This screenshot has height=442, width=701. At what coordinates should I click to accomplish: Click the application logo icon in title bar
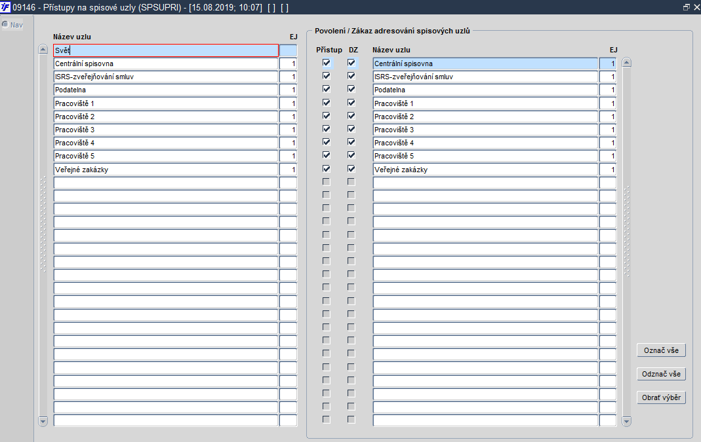[x=5, y=7]
